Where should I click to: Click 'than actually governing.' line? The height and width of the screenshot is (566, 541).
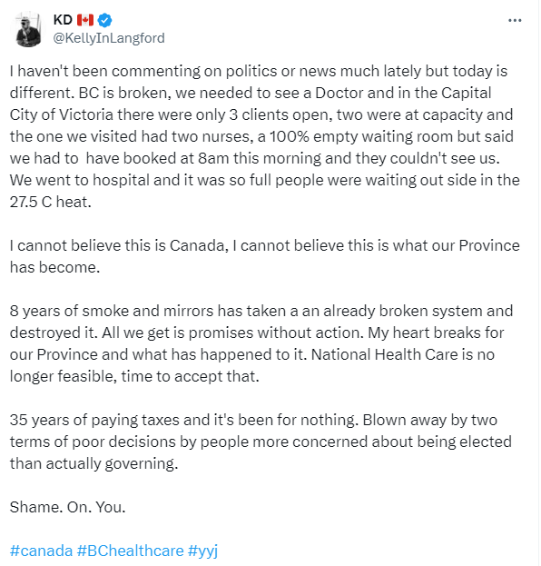[x=93, y=464]
